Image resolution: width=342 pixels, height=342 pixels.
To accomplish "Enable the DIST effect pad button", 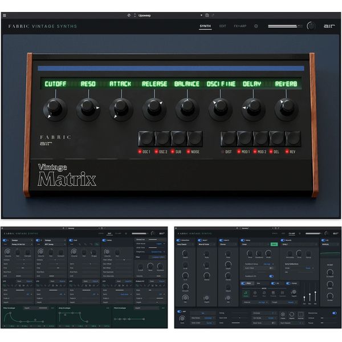I will [x=229, y=139].
